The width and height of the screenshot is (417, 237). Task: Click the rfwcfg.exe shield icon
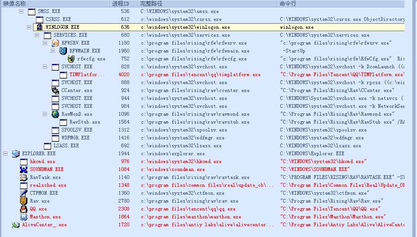(x=71, y=59)
